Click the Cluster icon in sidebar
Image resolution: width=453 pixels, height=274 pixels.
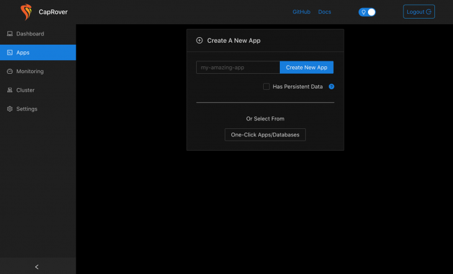[x=10, y=90]
